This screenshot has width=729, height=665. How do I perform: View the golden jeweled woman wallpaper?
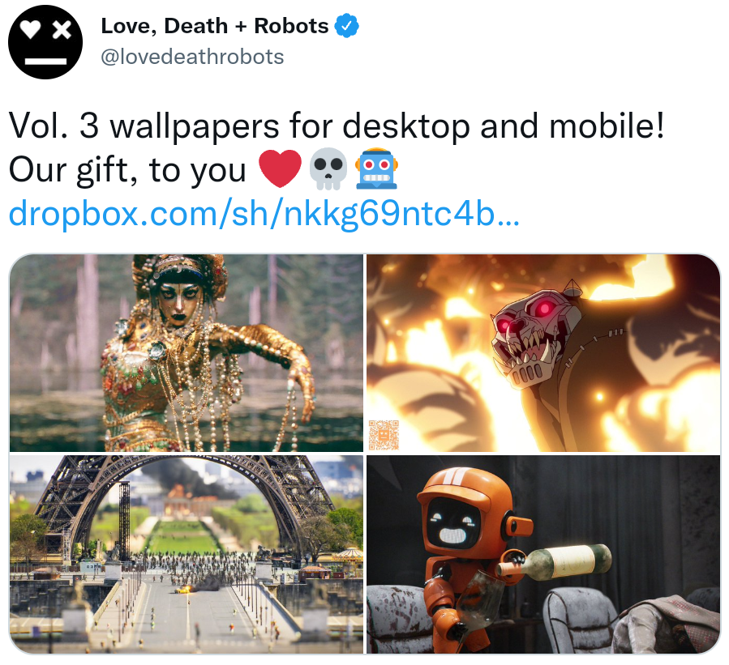point(186,352)
